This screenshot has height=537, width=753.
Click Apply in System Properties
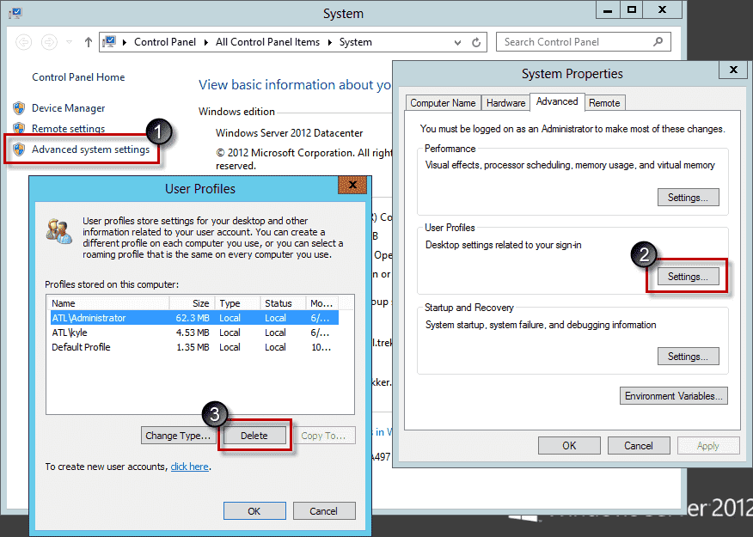point(707,446)
